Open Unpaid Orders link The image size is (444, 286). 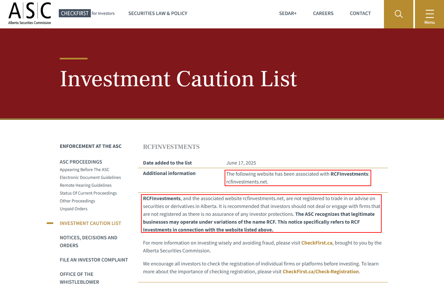click(x=73, y=209)
